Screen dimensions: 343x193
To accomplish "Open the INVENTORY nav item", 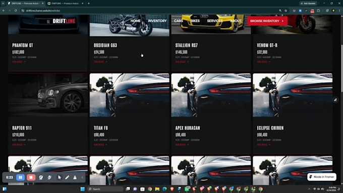I will [157, 21].
